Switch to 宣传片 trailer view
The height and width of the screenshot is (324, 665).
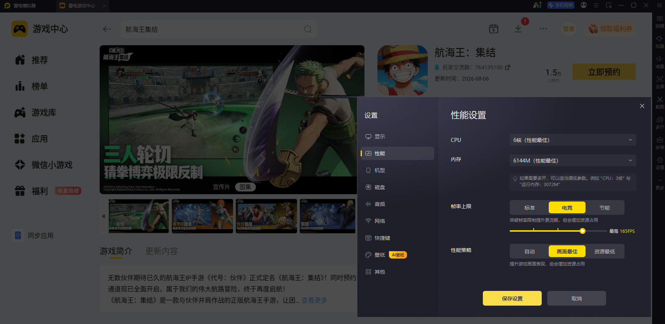(222, 187)
